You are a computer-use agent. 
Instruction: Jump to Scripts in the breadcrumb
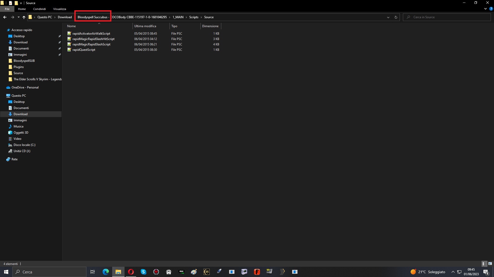pos(194,17)
